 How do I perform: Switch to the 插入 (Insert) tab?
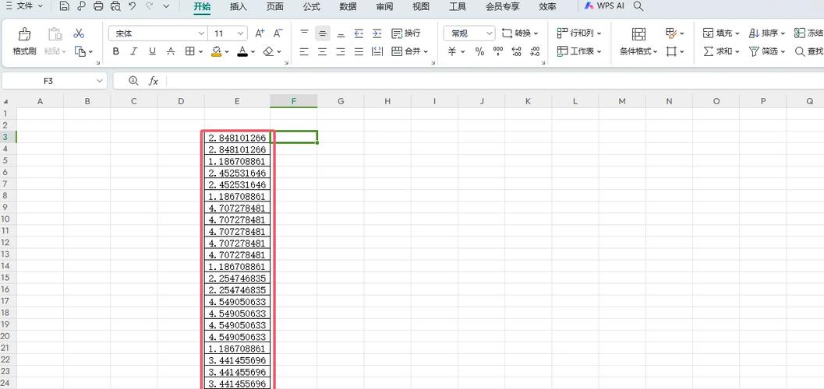(x=239, y=7)
